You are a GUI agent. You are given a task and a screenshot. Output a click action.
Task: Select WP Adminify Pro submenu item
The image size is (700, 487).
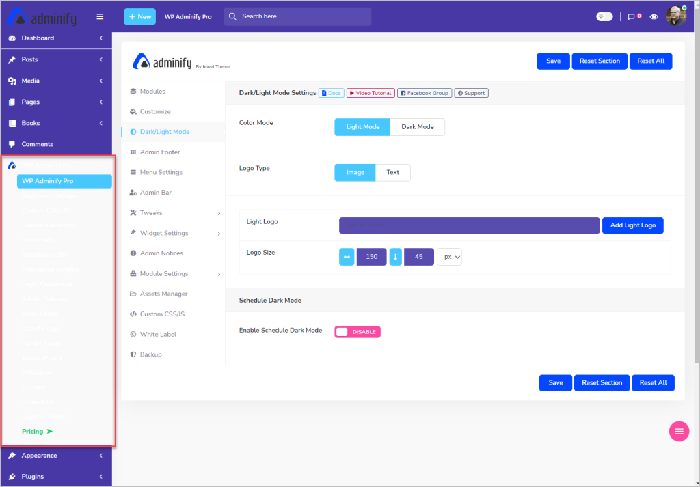[64, 181]
